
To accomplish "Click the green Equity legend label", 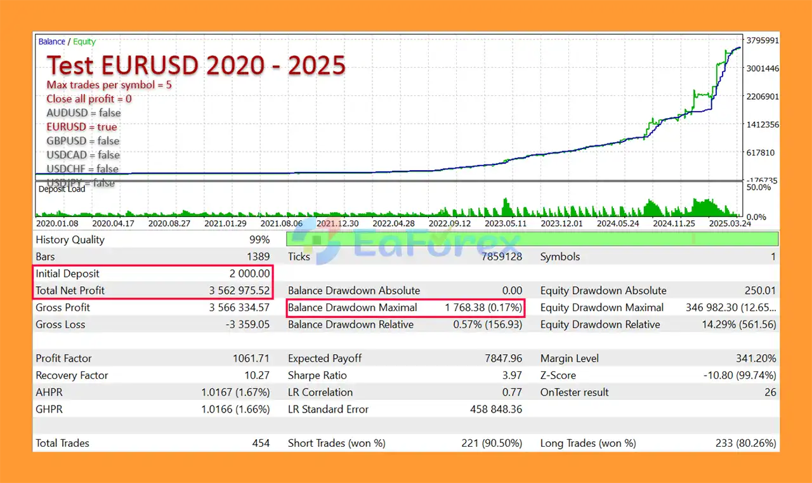I will coord(84,42).
